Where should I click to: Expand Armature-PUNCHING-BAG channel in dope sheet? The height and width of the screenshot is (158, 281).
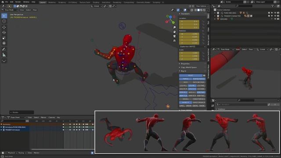click(x=1, y=127)
